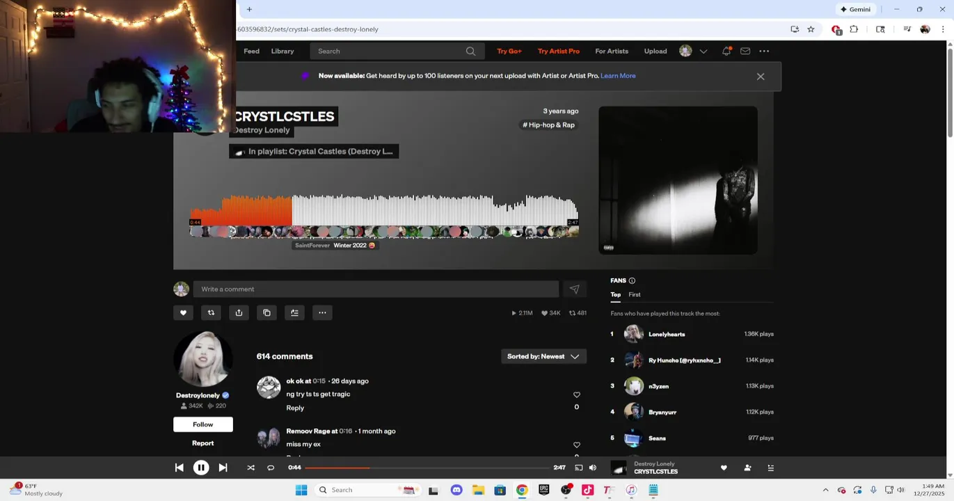Copy the track link

(x=267, y=313)
